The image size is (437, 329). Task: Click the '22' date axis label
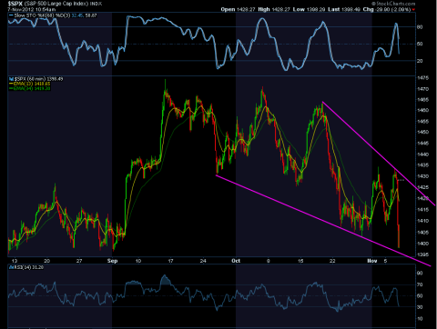point(332,261)
